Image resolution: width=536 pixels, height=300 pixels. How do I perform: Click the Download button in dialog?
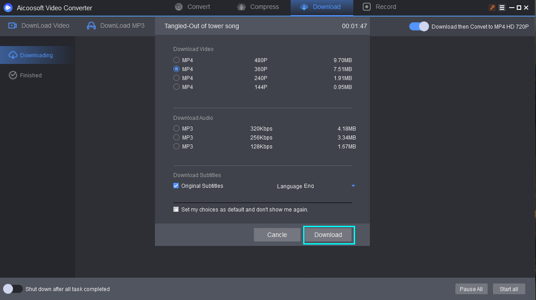[328, 235]
